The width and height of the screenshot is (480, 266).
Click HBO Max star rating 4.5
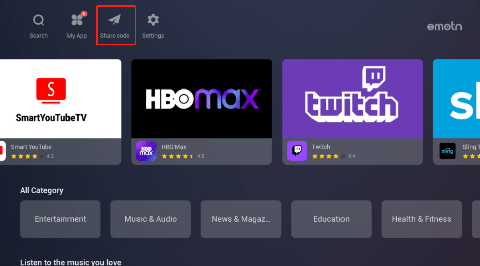pos(183,156)
